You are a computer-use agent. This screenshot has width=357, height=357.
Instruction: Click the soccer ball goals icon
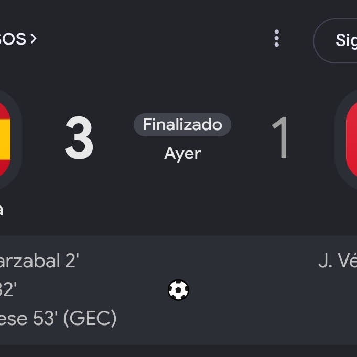pyautogui.click(x=178, y=290)
